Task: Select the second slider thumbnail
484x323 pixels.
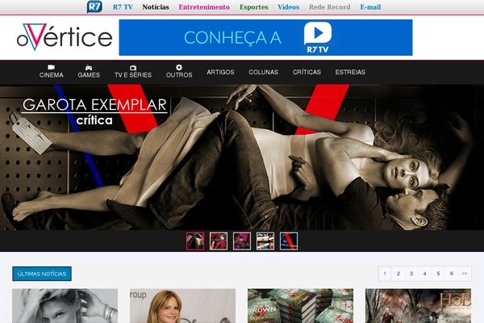Action: 219,241
